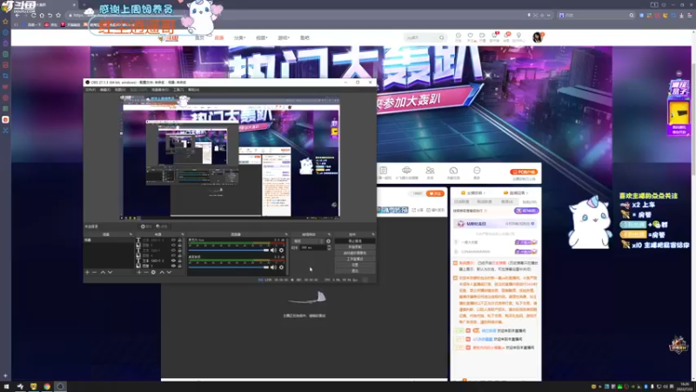Toggle visibility of second source row in OBS
The width and height of the screenshot is (696, 392).
pos(173,245)
